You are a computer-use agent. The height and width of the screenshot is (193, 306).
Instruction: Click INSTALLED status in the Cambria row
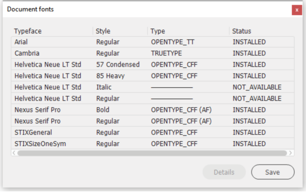point(249,53)
